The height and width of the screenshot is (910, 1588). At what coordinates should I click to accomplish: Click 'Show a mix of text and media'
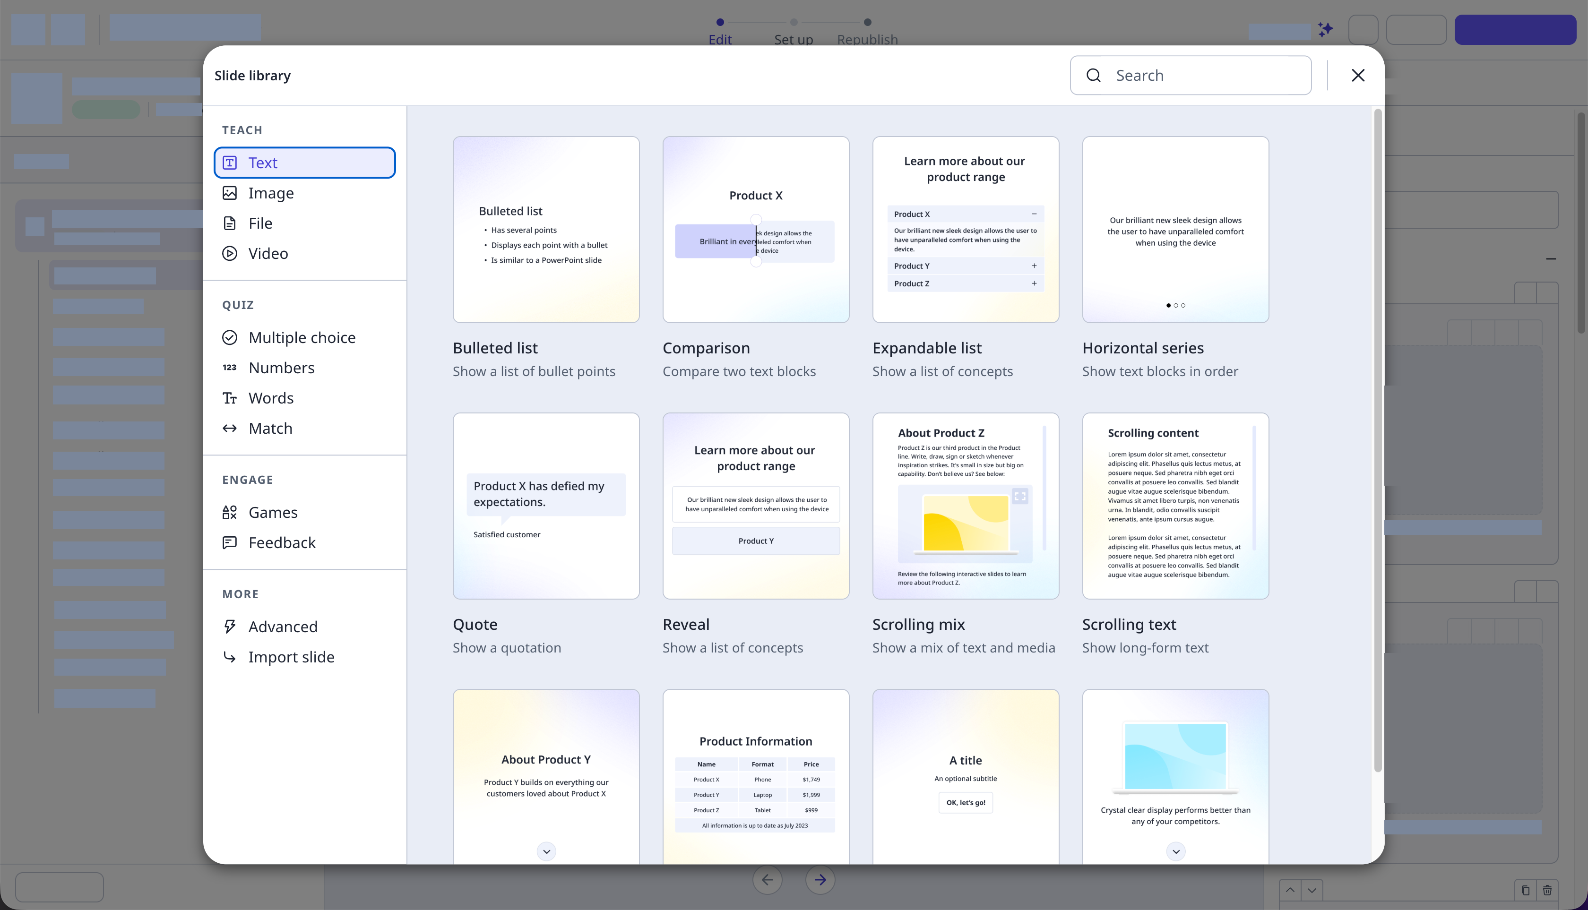coord(963,647)
